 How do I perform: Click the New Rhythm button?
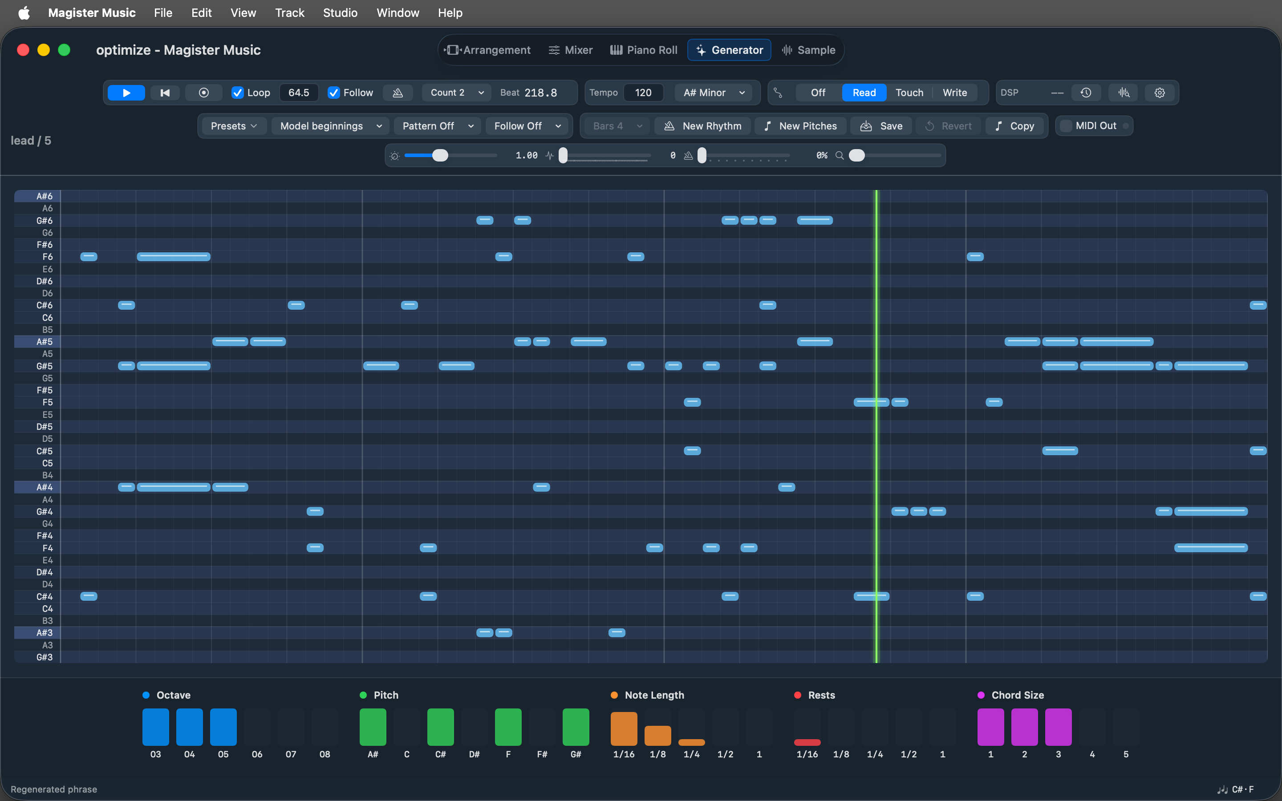pyautogui.click(x=702, y=126)
